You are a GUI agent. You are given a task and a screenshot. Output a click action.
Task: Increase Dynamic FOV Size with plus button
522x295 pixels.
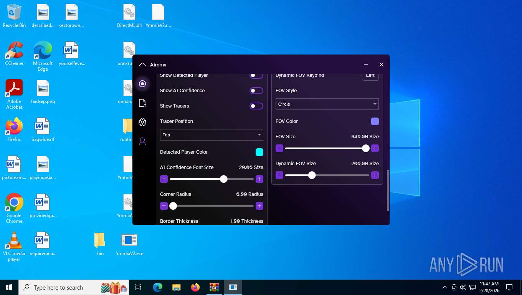point(375,175)
